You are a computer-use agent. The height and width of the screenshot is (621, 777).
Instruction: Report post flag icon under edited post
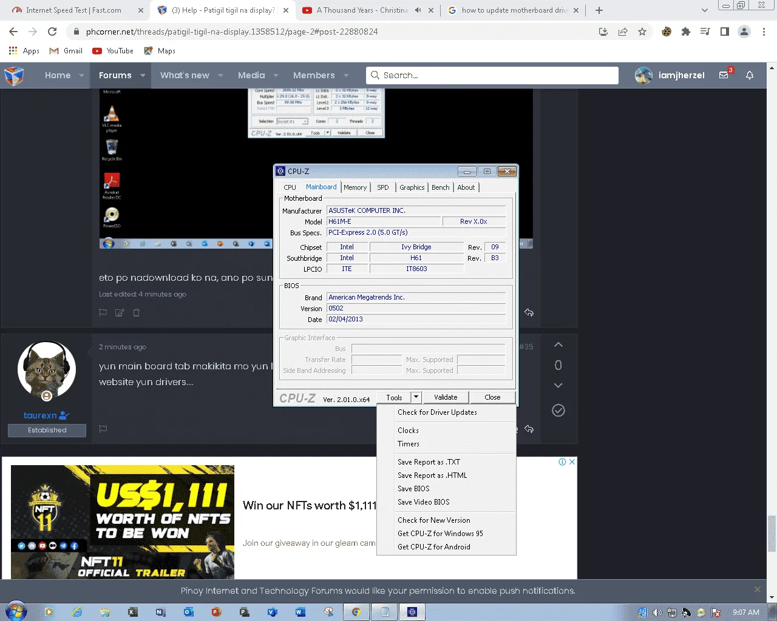point(103,313)
